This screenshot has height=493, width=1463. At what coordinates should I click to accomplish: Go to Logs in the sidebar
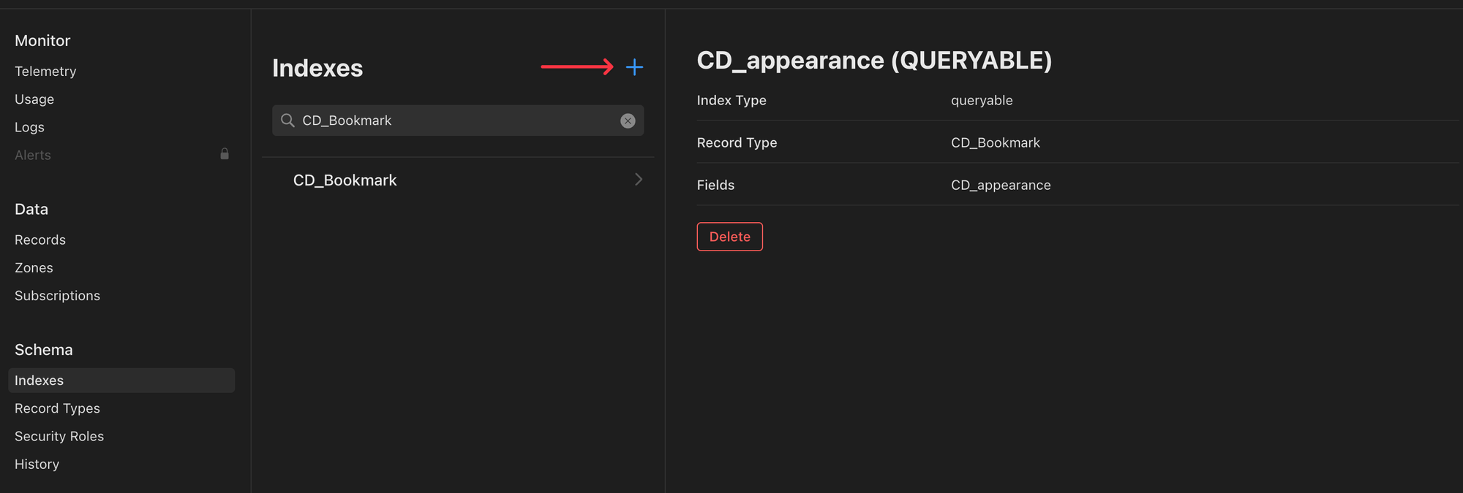click(29, 127)
